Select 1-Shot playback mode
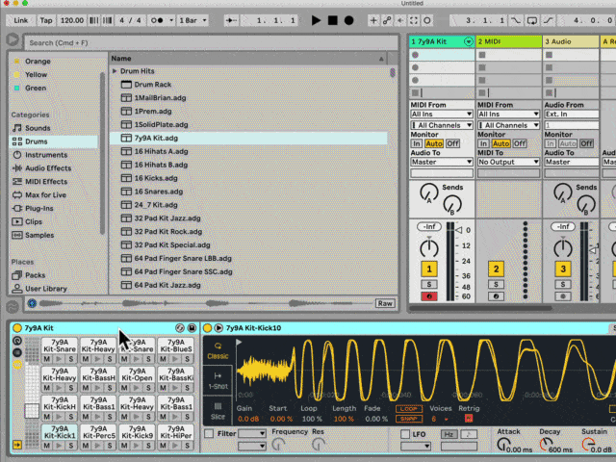 tap(218, 381)
